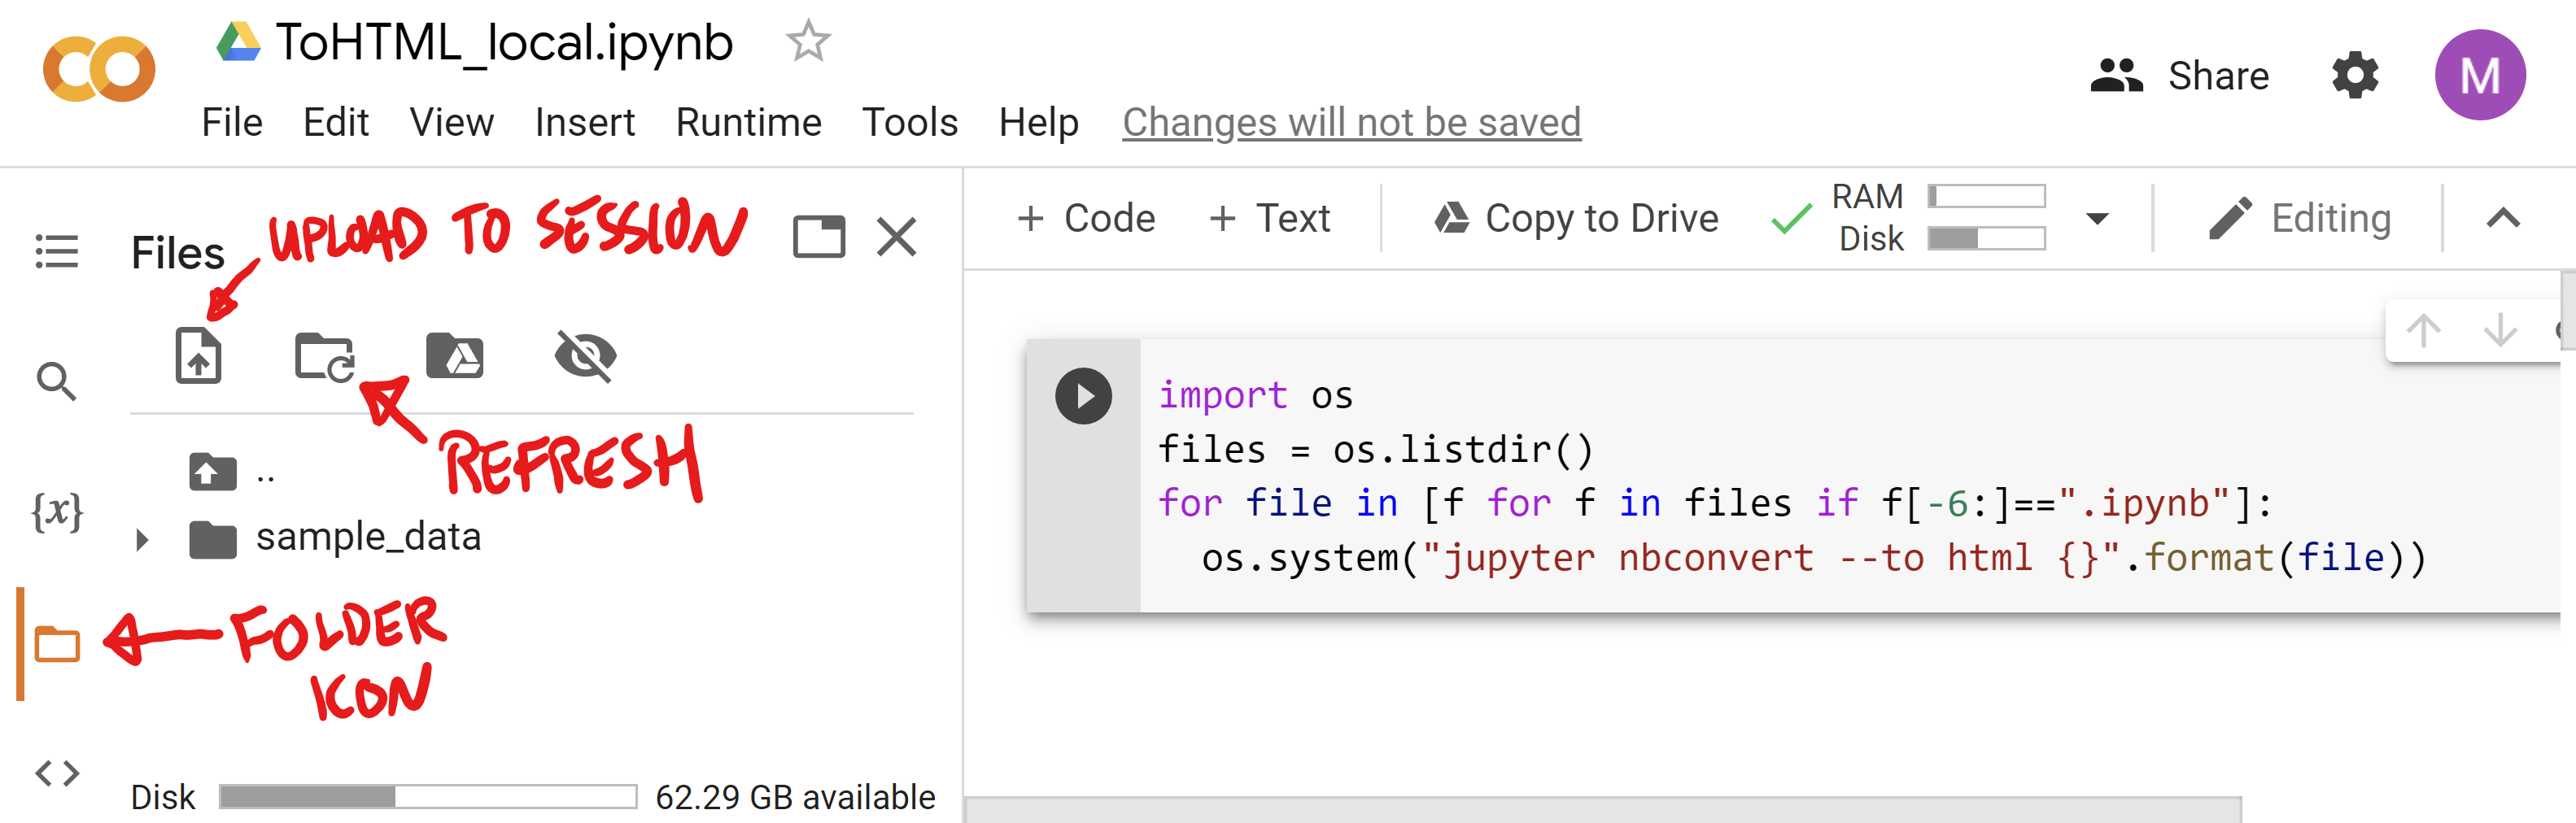Viewport: 2576px width, 823px height.
Task: Open table of contents sidebar icon
Action: tap(57, 251)
